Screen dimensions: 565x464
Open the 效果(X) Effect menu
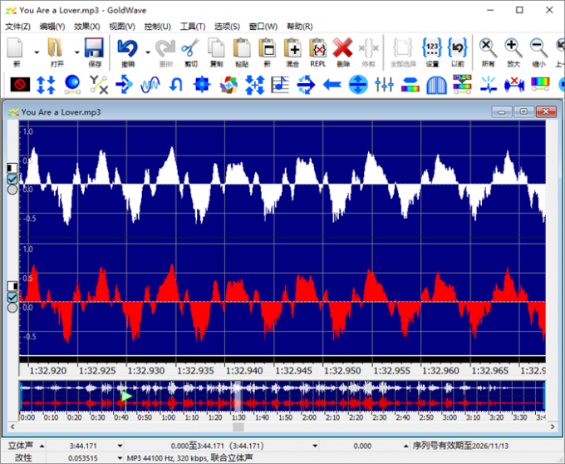[x=87, y=27]
